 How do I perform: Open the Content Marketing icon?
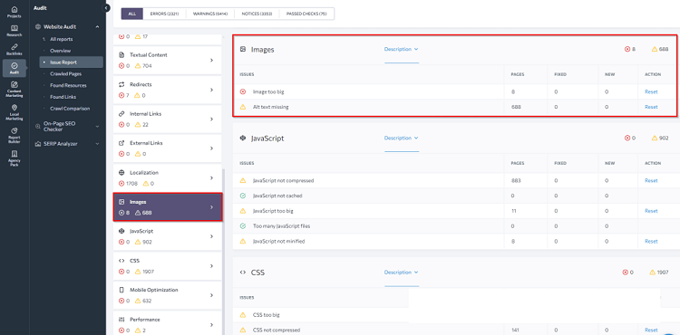(x=15, y=89)
